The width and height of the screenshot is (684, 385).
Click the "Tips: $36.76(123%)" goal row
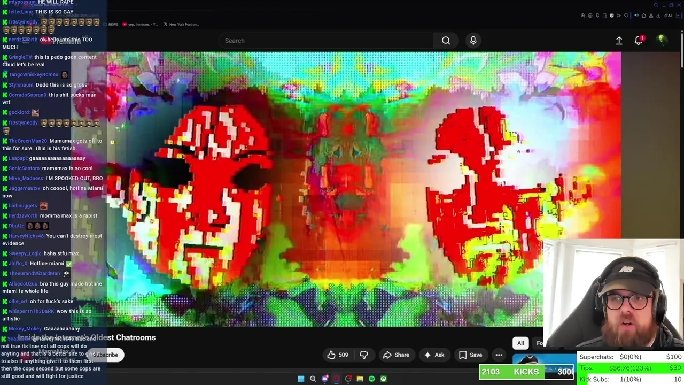[630, 368]
